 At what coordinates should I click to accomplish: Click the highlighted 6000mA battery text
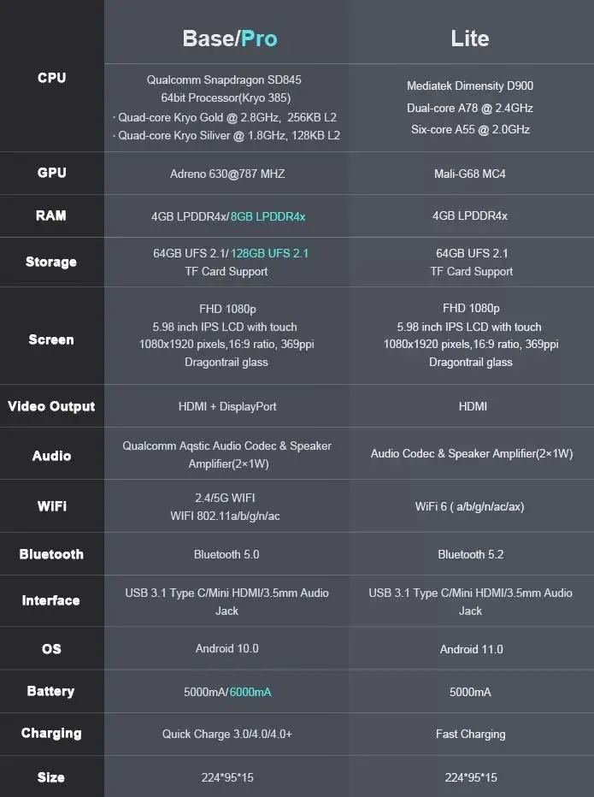250,692
